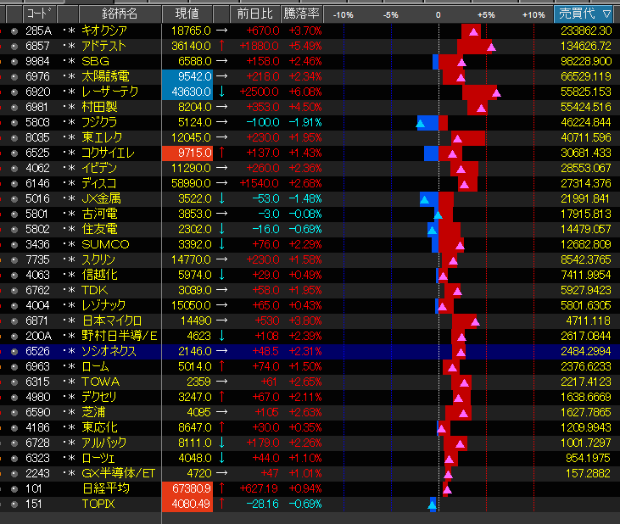Select the 東応化 stock name

coord(99,427)
